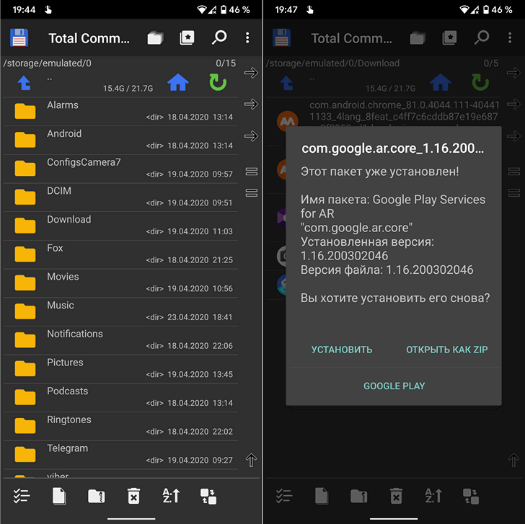Tap the blue Home icon in left screen
This screenshot has height=524, width=525.
click(178, 82)
